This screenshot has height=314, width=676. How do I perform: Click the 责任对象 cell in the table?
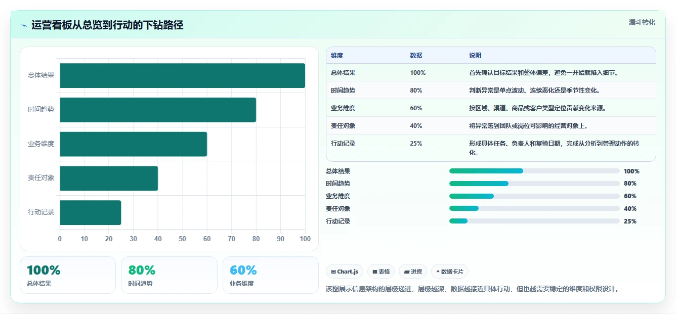point(343,126)
